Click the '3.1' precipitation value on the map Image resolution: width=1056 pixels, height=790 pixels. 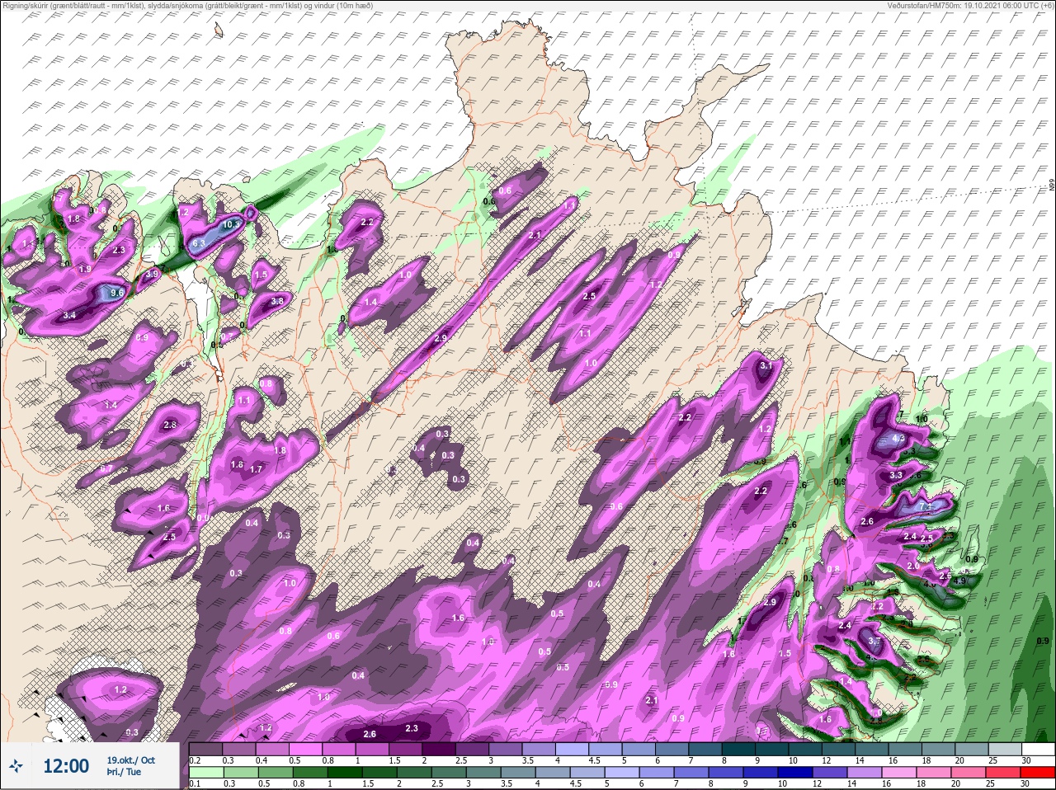(x=766, y=365)
